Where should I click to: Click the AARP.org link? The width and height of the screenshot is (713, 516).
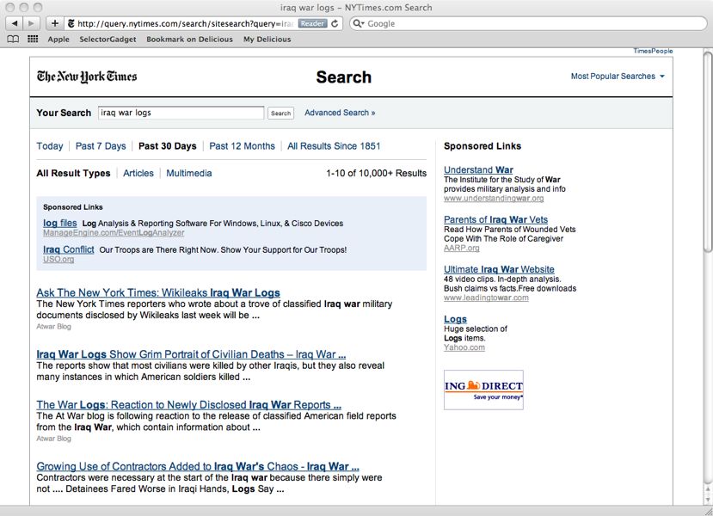coord(462,249)
